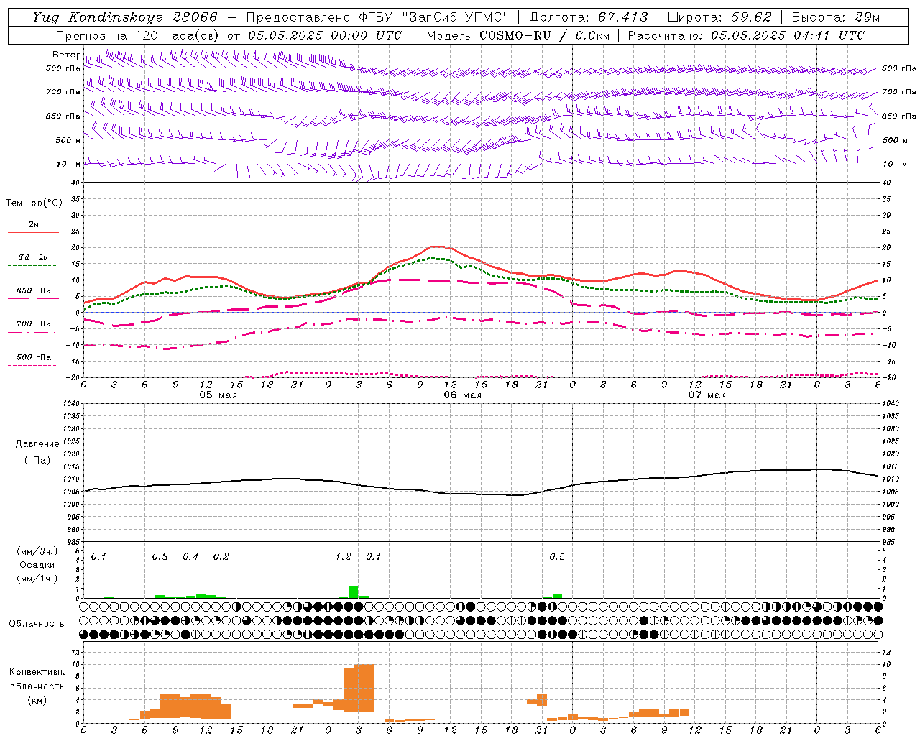Screen dimensions: 920x736
Task: Select the latitude value 59.62
Action: (x=753, y=17)
